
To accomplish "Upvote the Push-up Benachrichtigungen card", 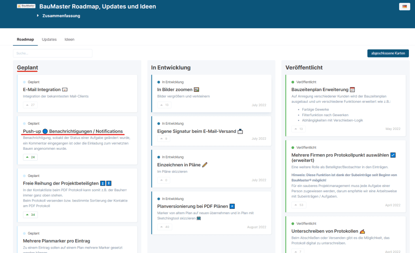I will [x=30, y=157].
